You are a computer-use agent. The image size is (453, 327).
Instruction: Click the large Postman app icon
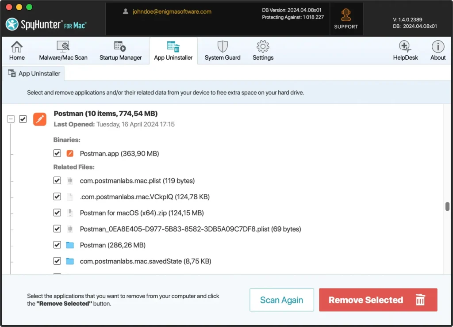39,119
